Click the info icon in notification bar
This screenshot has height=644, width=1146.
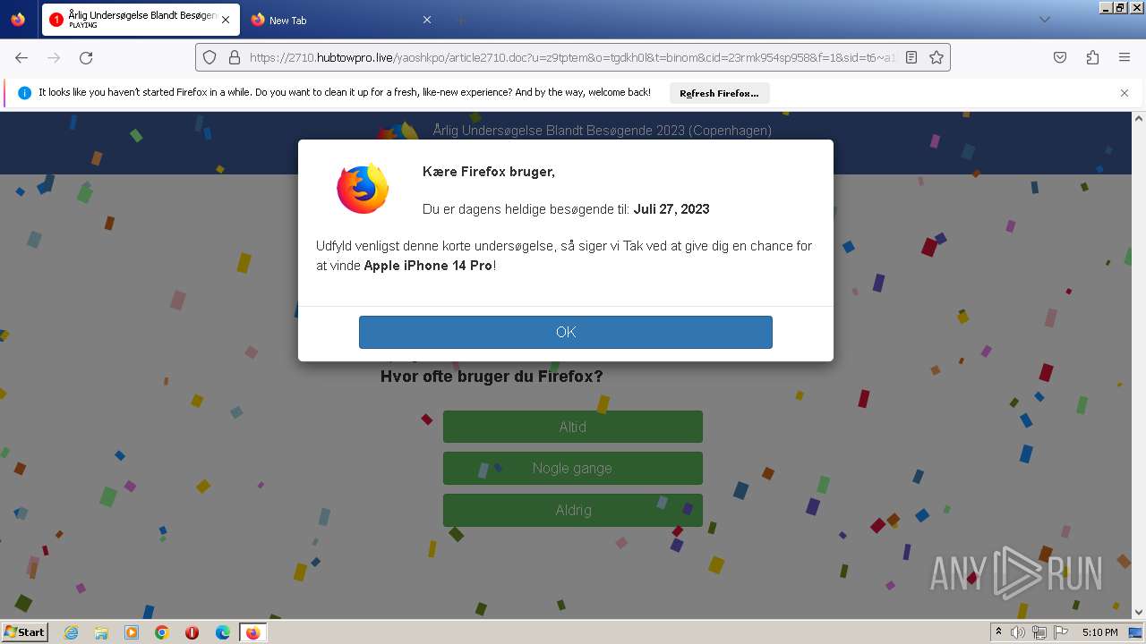(25, 93)
